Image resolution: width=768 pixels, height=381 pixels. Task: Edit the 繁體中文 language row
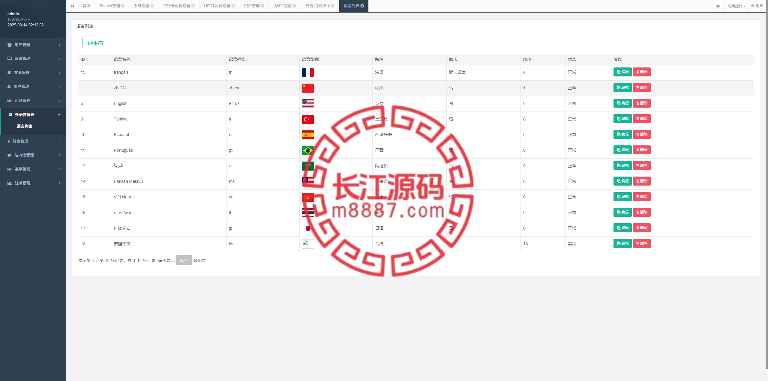[x=622, y=243]
